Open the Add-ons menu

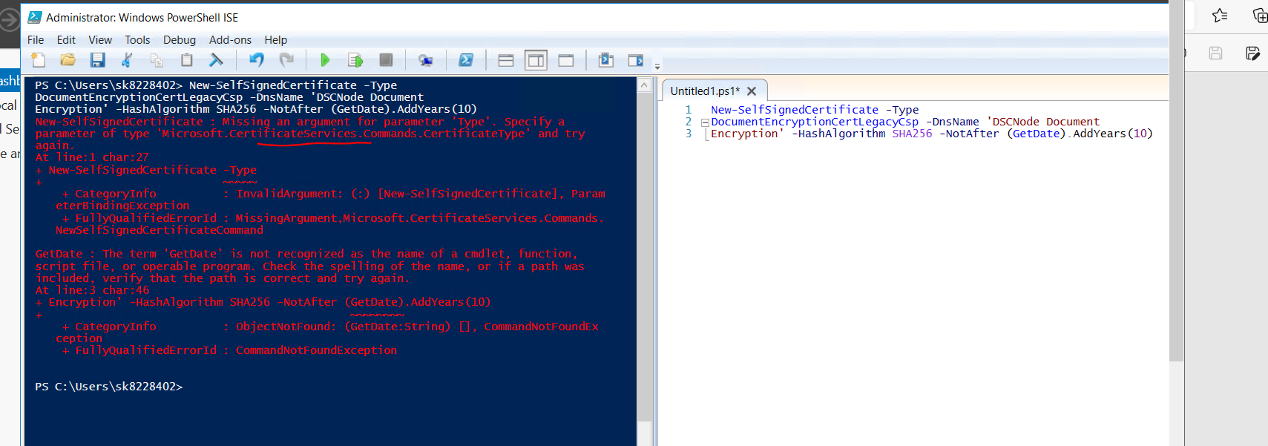click(x=230, y=40)
